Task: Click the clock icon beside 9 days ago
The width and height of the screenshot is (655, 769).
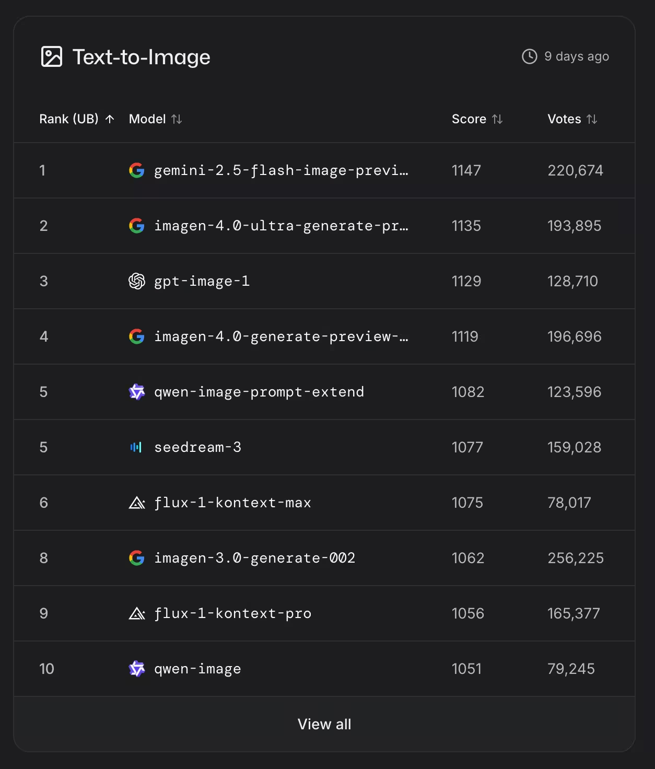Action: click(x=529, y=56)
